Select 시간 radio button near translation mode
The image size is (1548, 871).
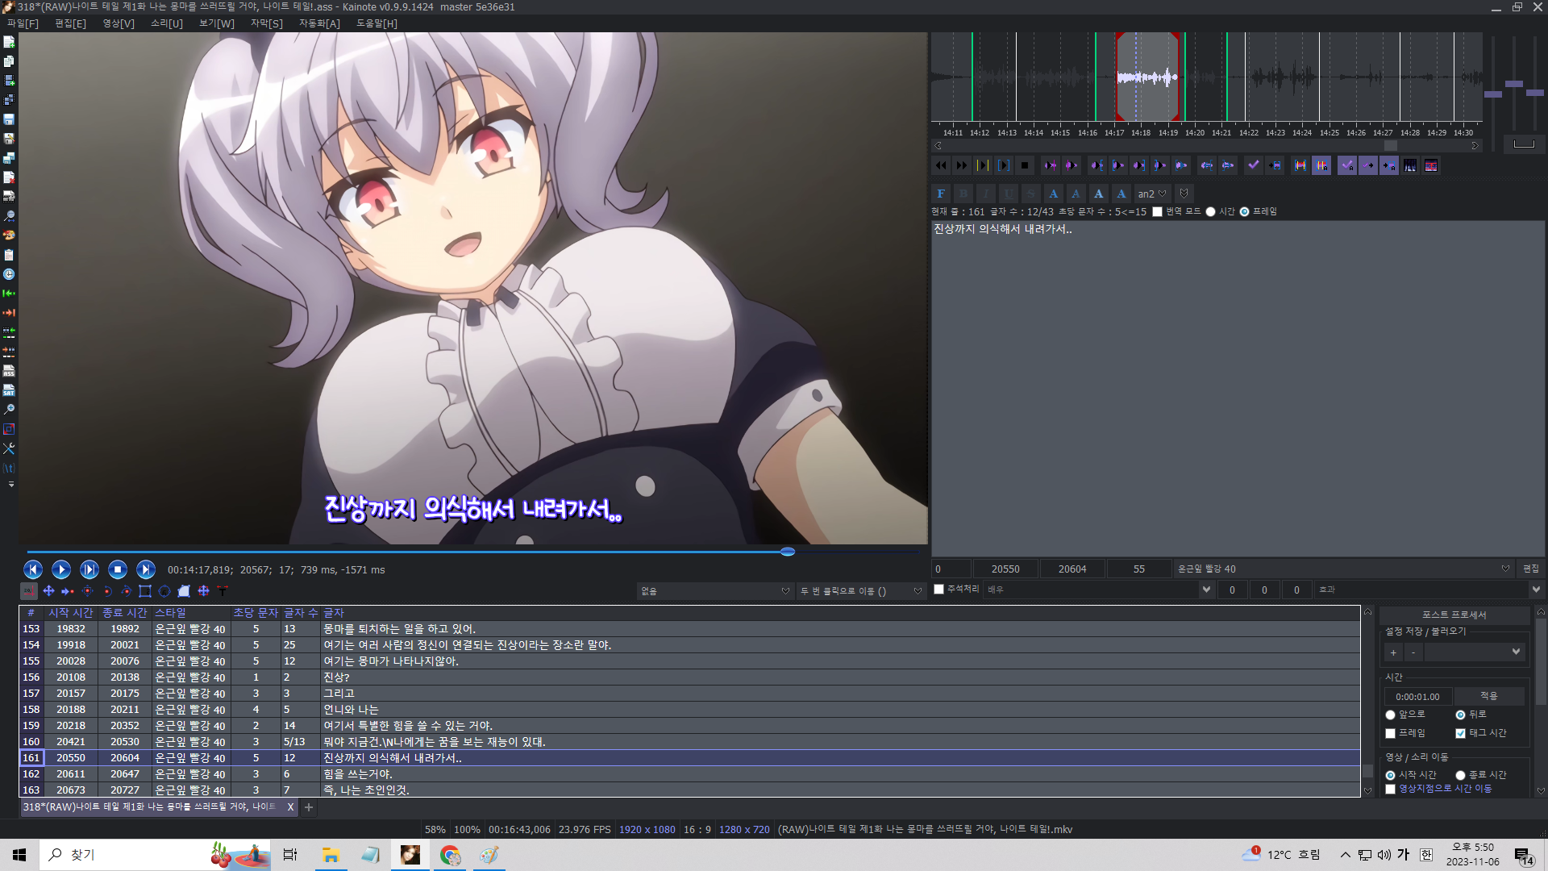tap(1210, 212)
